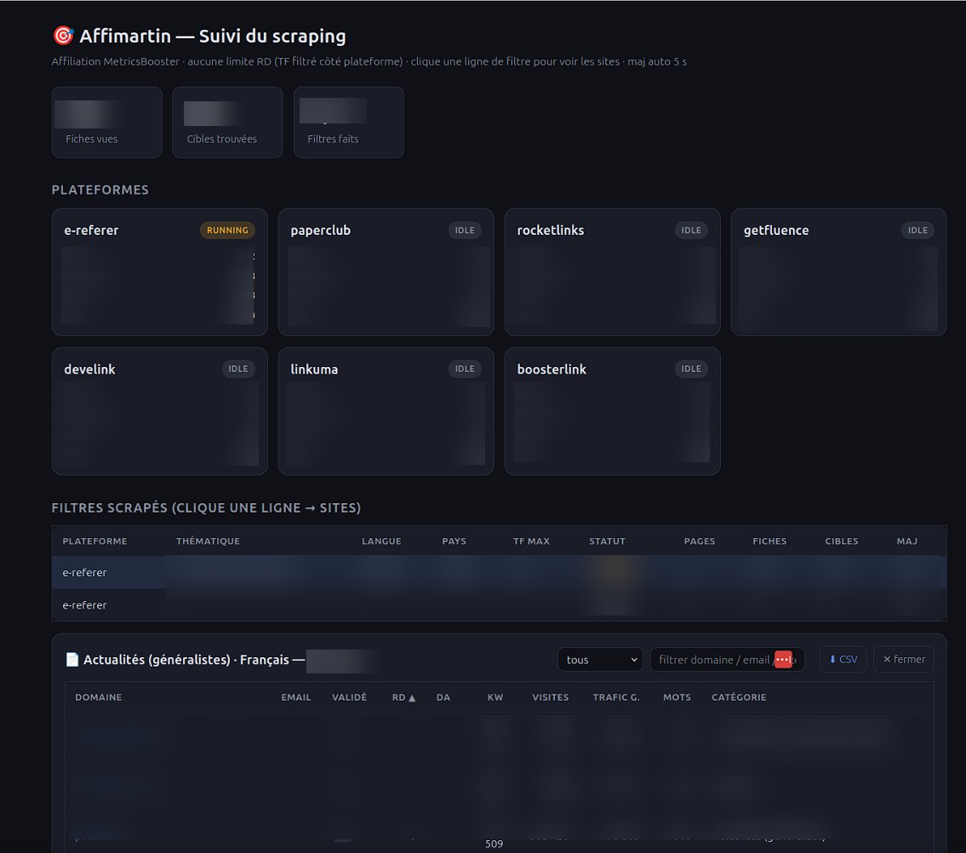The image size is (966, 853).
Task: Open the paperclub platform card
Action: (x=386, y=272)
